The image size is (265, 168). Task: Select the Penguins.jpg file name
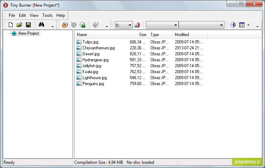click(x=93, y=84)
